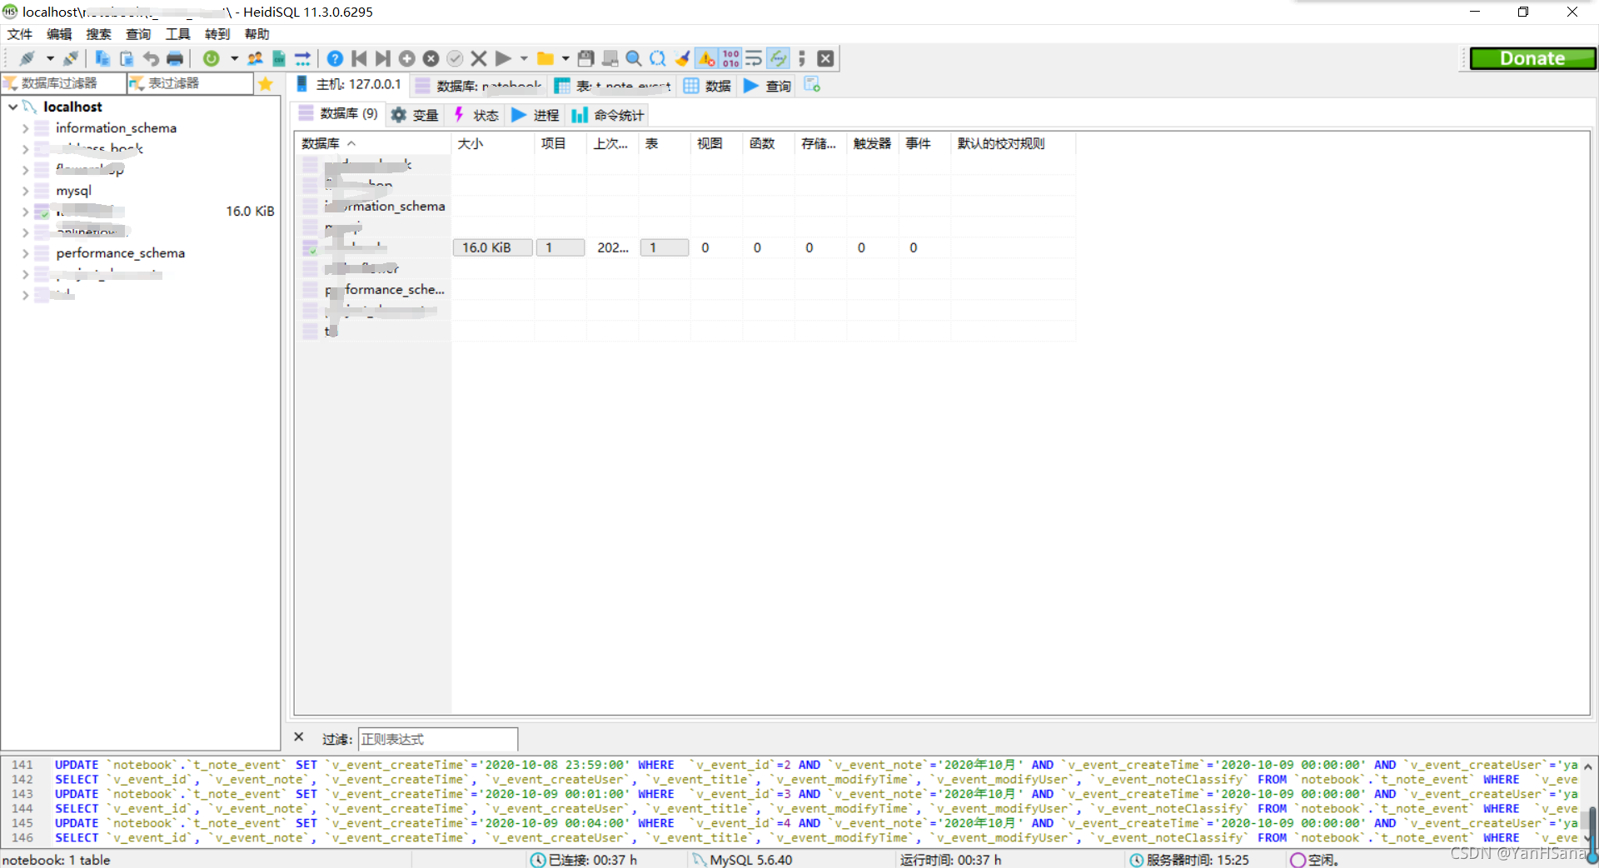Toggle the green highlighted toolbar icon
1599x868 pixels.
pos(778,58)
